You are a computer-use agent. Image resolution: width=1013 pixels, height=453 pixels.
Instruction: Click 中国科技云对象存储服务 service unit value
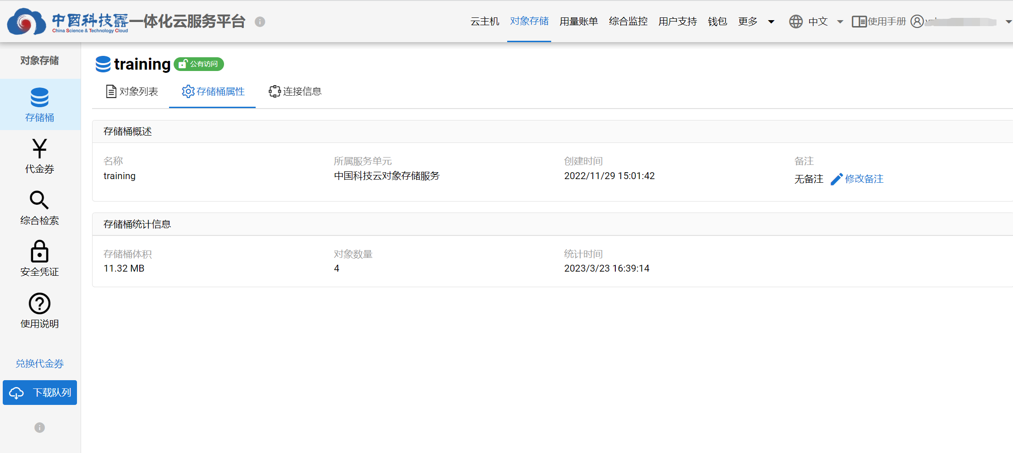click(x=387, y=176)
